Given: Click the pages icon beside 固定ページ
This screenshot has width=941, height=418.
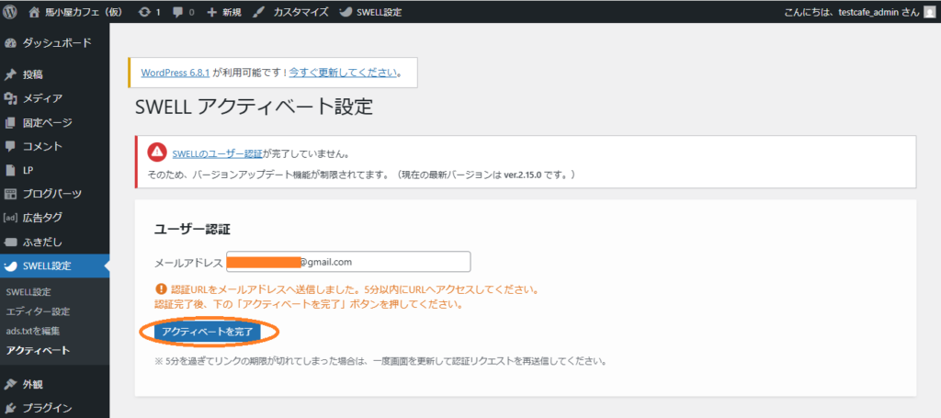Looking at the screenshot, I should (x=9, y=123).
